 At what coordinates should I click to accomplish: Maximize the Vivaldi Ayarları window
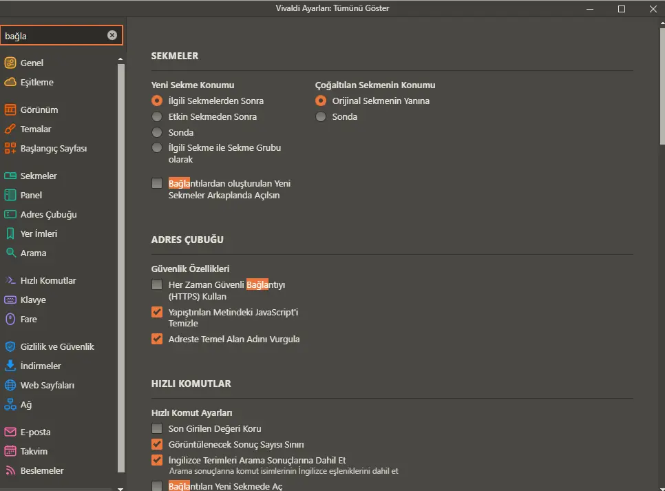[622, 9]
